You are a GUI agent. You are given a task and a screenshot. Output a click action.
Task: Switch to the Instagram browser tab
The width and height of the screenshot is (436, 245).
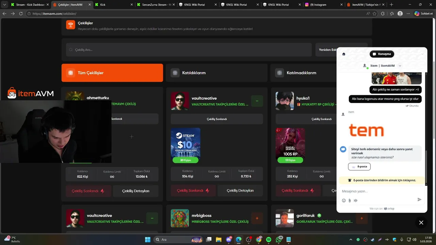323,5
